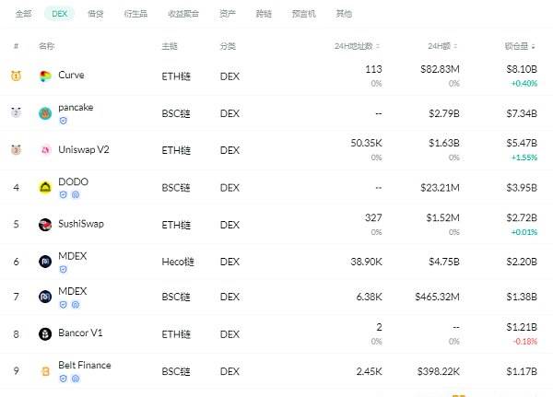Open the Uniswap V2 name link
This screenshot has height=397, width=553.
coord(84,150)
